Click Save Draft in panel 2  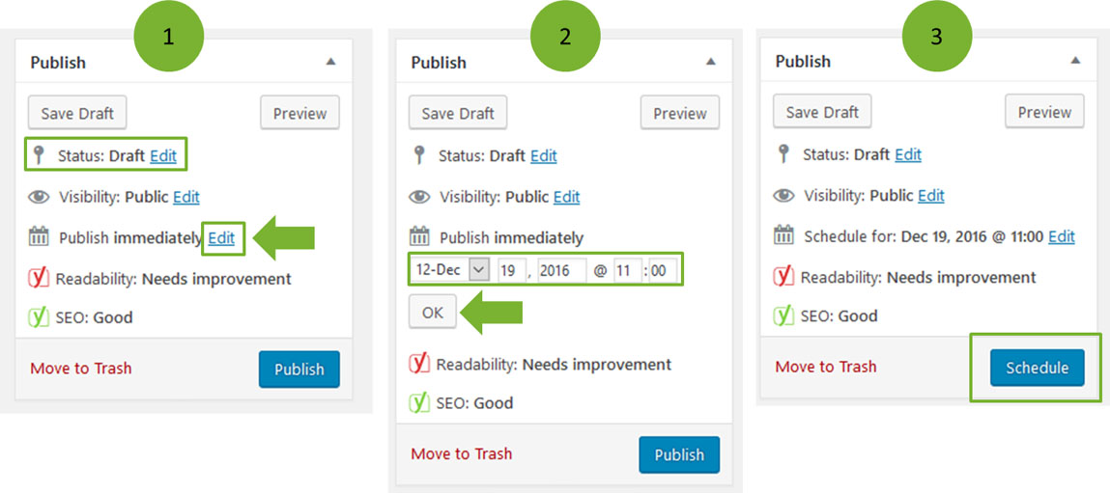[x=458, y=113]
